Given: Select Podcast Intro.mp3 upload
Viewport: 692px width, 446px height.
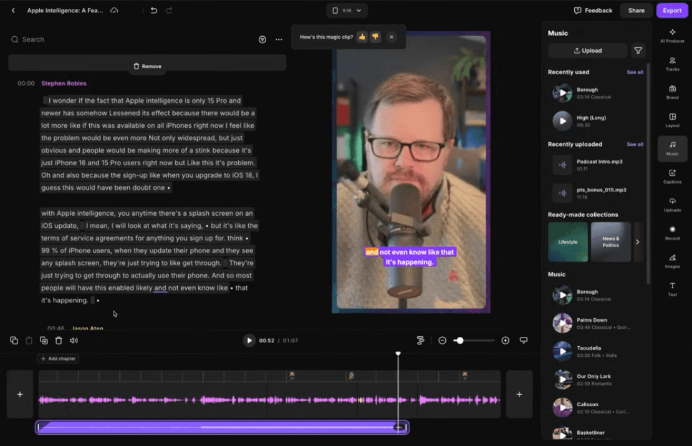Looking at the screenshot, I should (596, 165).
